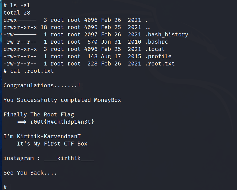Image resolution: width=237 pixels, height=190 pixels.
Task: Click the parent directory ".." entry
Action: (148, 27)
